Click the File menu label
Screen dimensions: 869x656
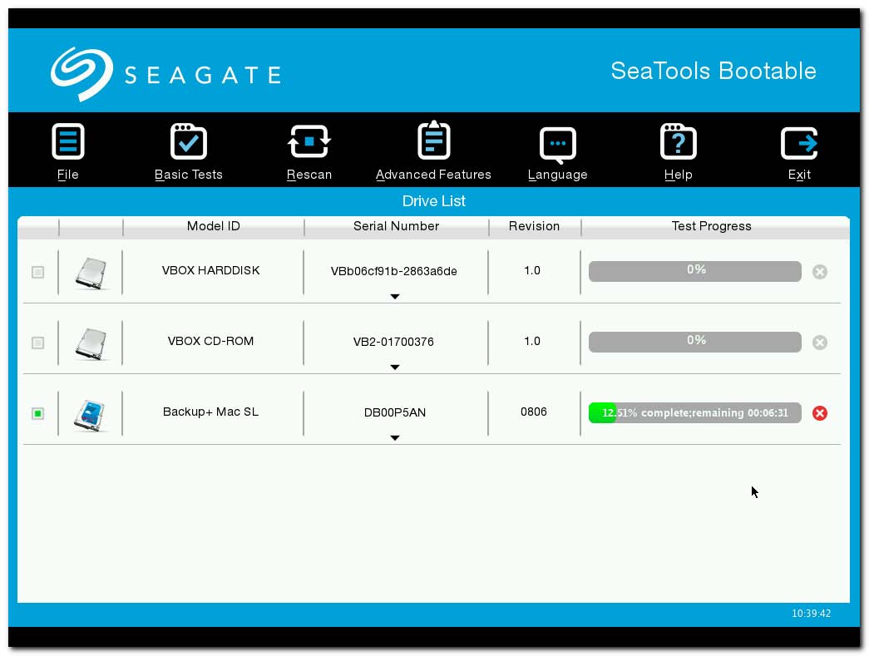(67, 175)
